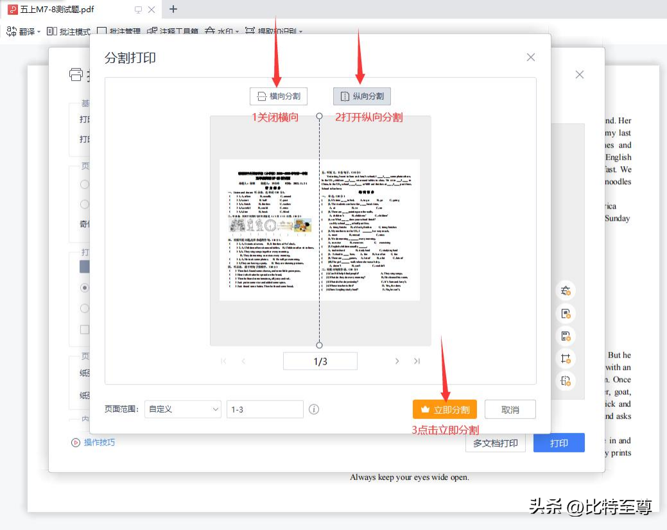Click the crop round side tool icon

(x=566, y=359)
